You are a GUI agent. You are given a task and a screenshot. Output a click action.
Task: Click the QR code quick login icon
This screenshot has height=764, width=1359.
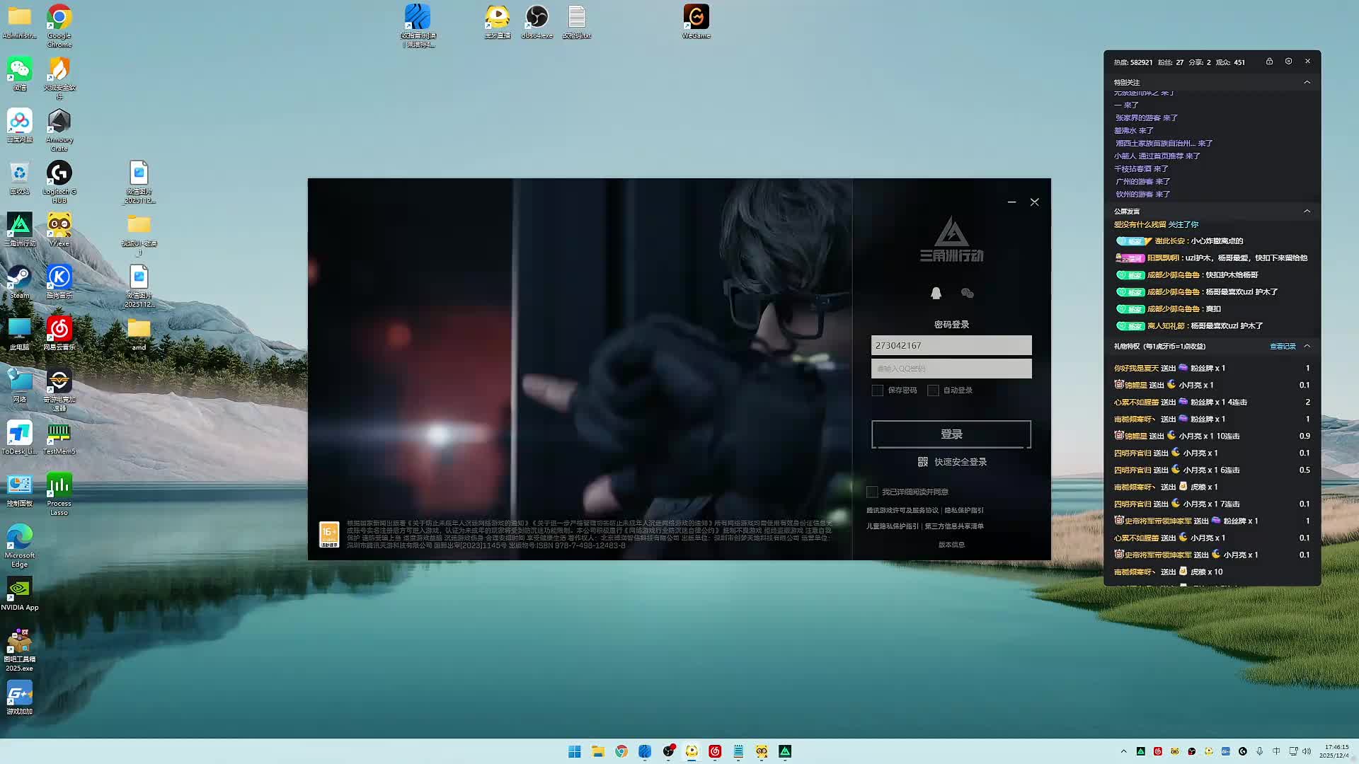[x=922, y=462]
